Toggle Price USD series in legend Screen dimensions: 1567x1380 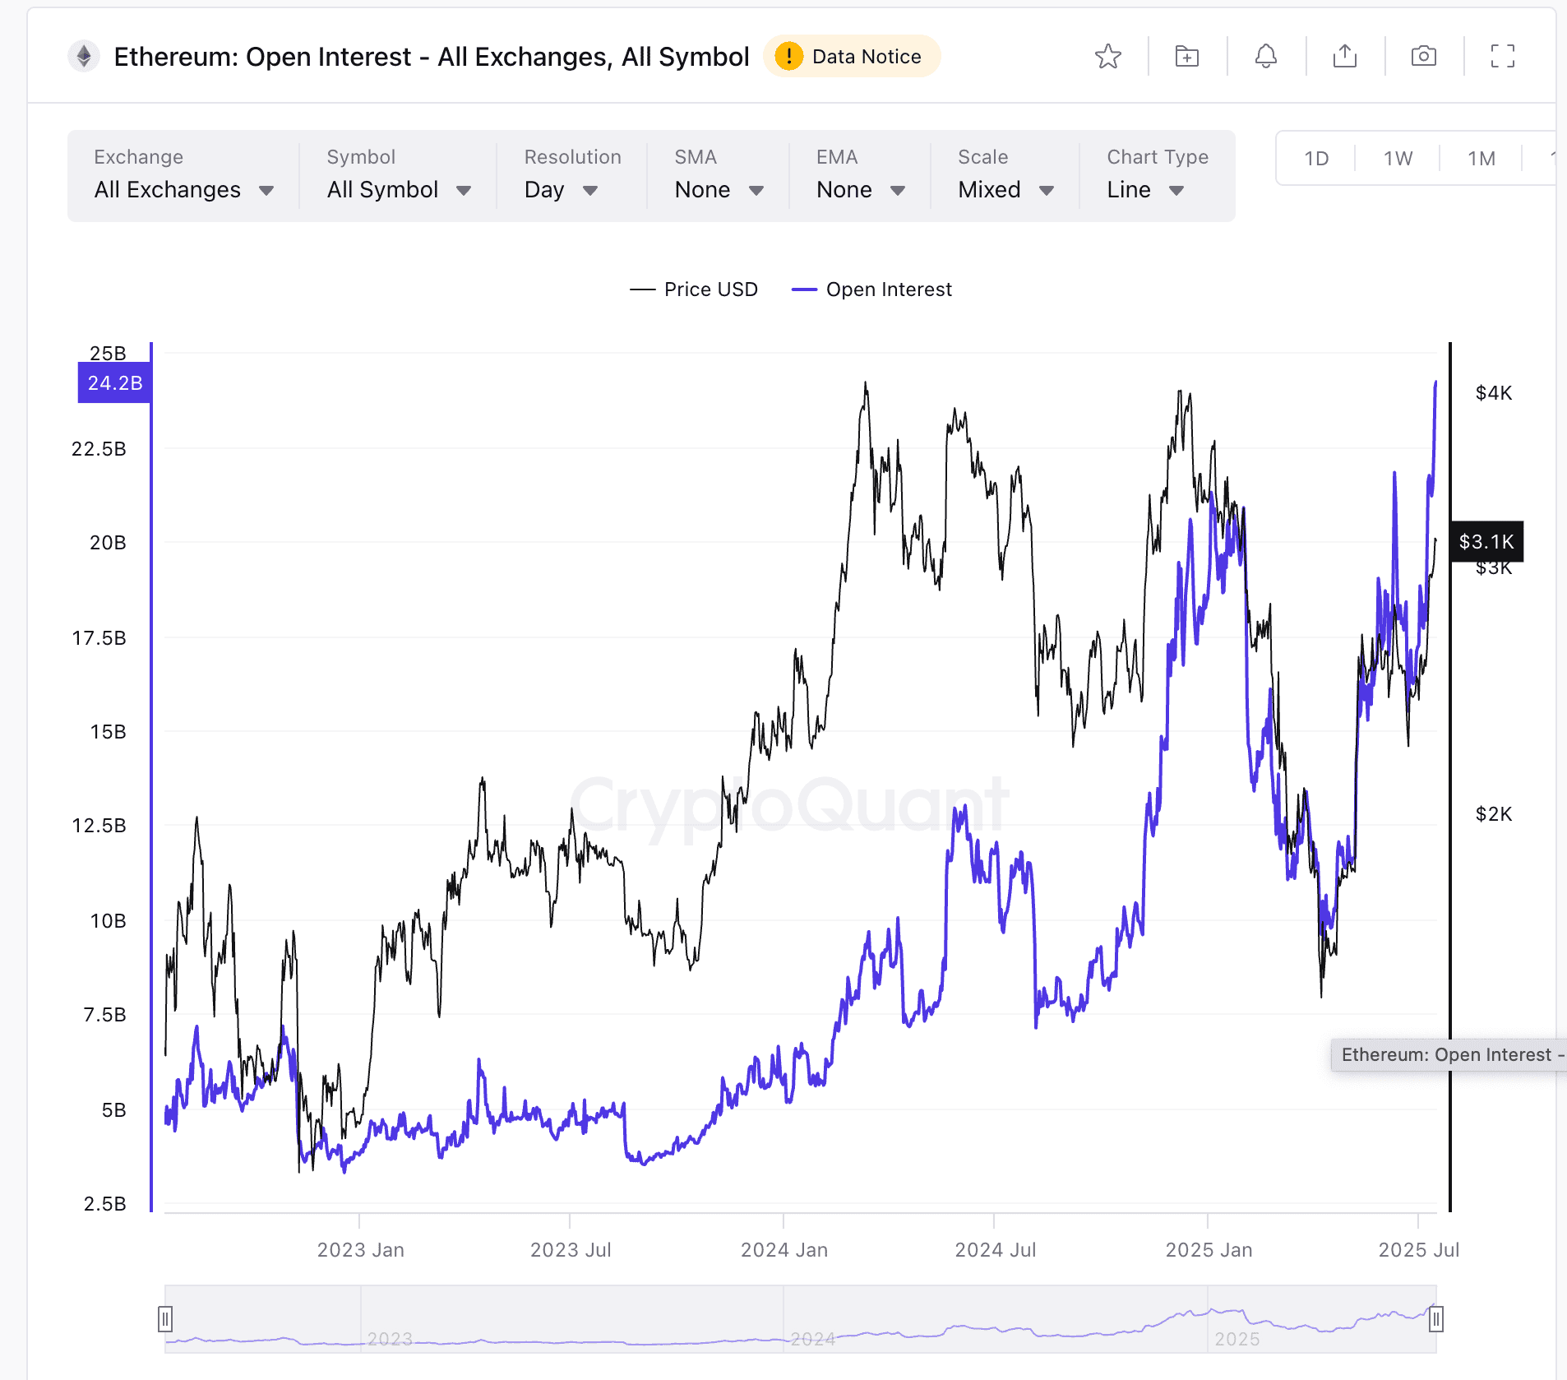tap(694, 289)
